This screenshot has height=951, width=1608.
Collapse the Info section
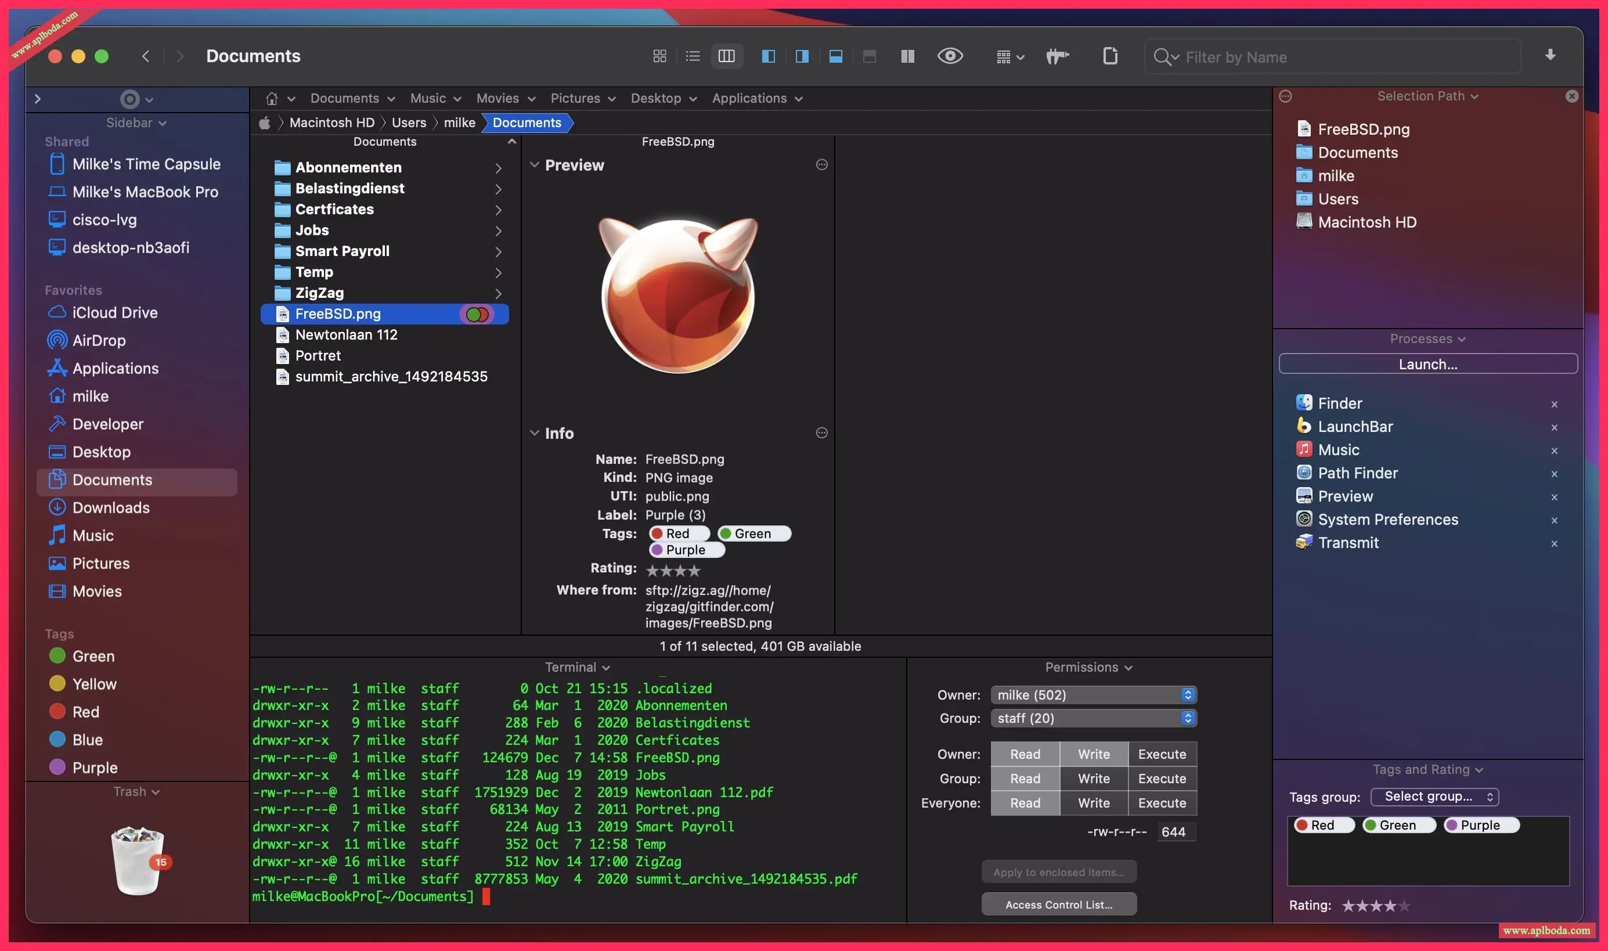click(534, 433)
